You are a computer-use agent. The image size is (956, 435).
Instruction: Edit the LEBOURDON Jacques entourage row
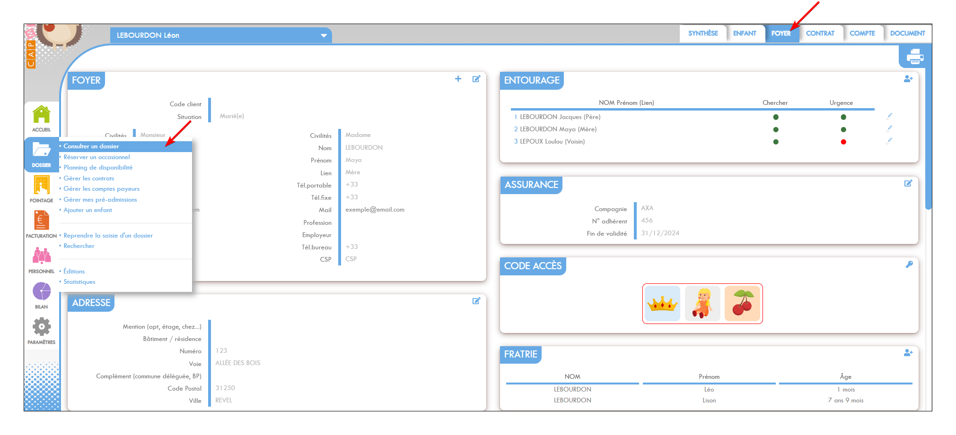coord(889,116)
